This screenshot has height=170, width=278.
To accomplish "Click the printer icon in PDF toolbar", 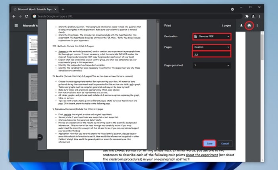I will (249, 25).
